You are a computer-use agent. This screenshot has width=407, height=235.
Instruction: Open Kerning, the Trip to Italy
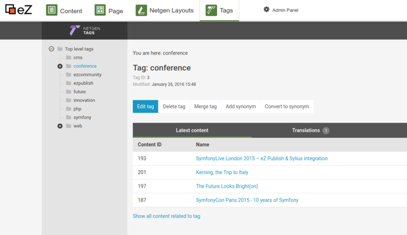click(x=222, y=172)
